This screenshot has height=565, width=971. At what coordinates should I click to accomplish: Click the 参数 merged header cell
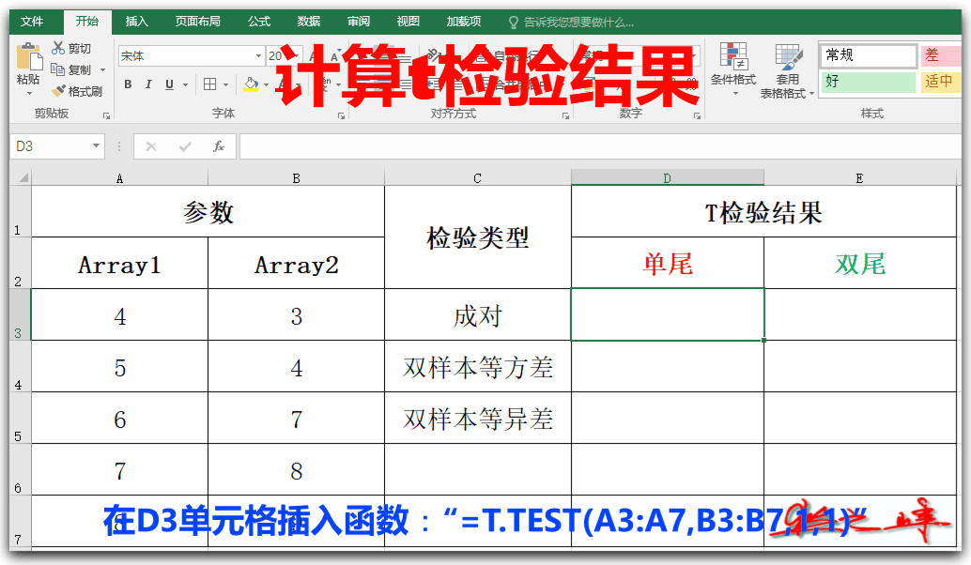208,212
